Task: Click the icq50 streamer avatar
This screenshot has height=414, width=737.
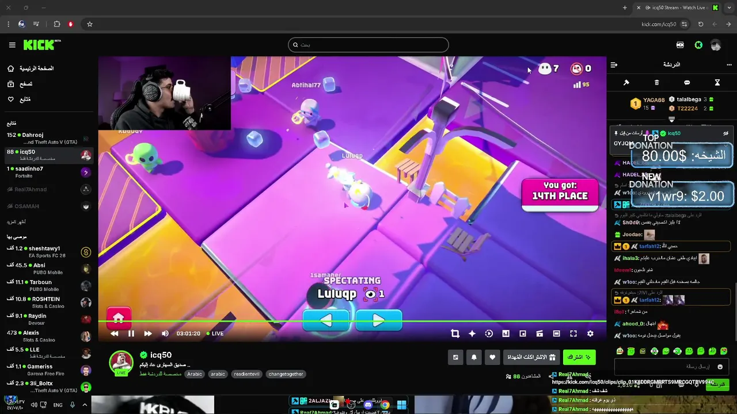Action: 121,363
